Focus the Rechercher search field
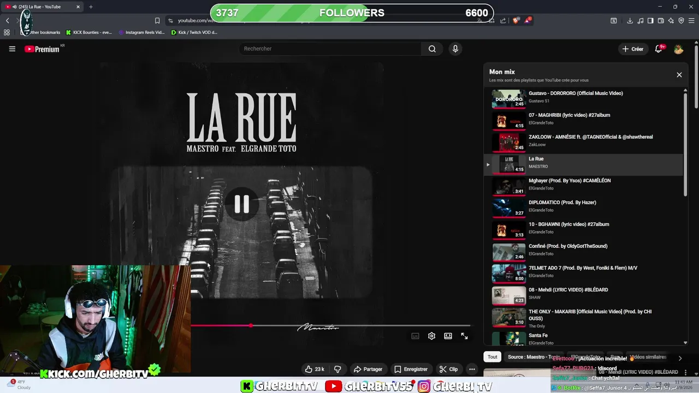This screenshot has width=699, height=393. (x=330, y=49)
